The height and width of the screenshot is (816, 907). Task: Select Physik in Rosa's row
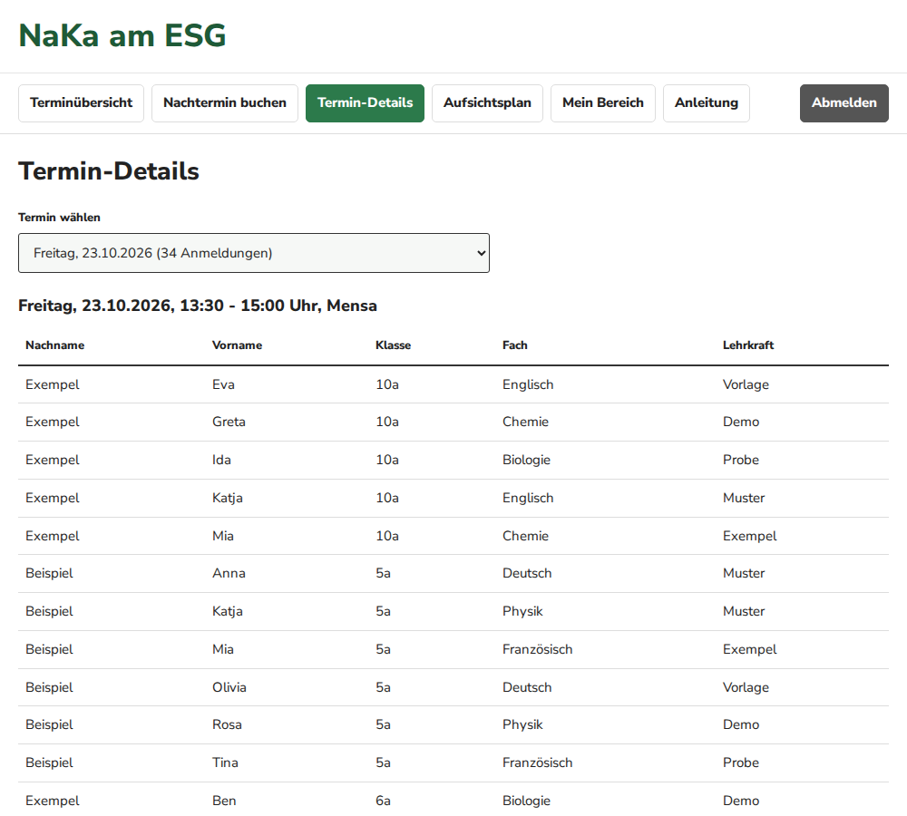pos(523,724)
